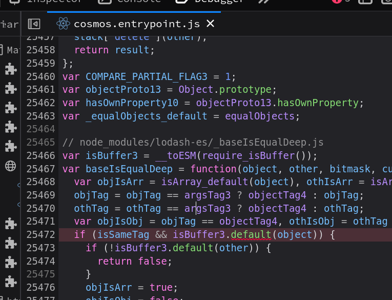Click gutter line number 25459
Viewport: 392px width, 300px height.
[41, 63]
